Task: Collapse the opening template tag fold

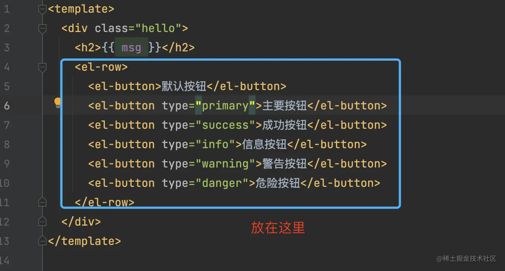Action: click(x=42, y=9)
